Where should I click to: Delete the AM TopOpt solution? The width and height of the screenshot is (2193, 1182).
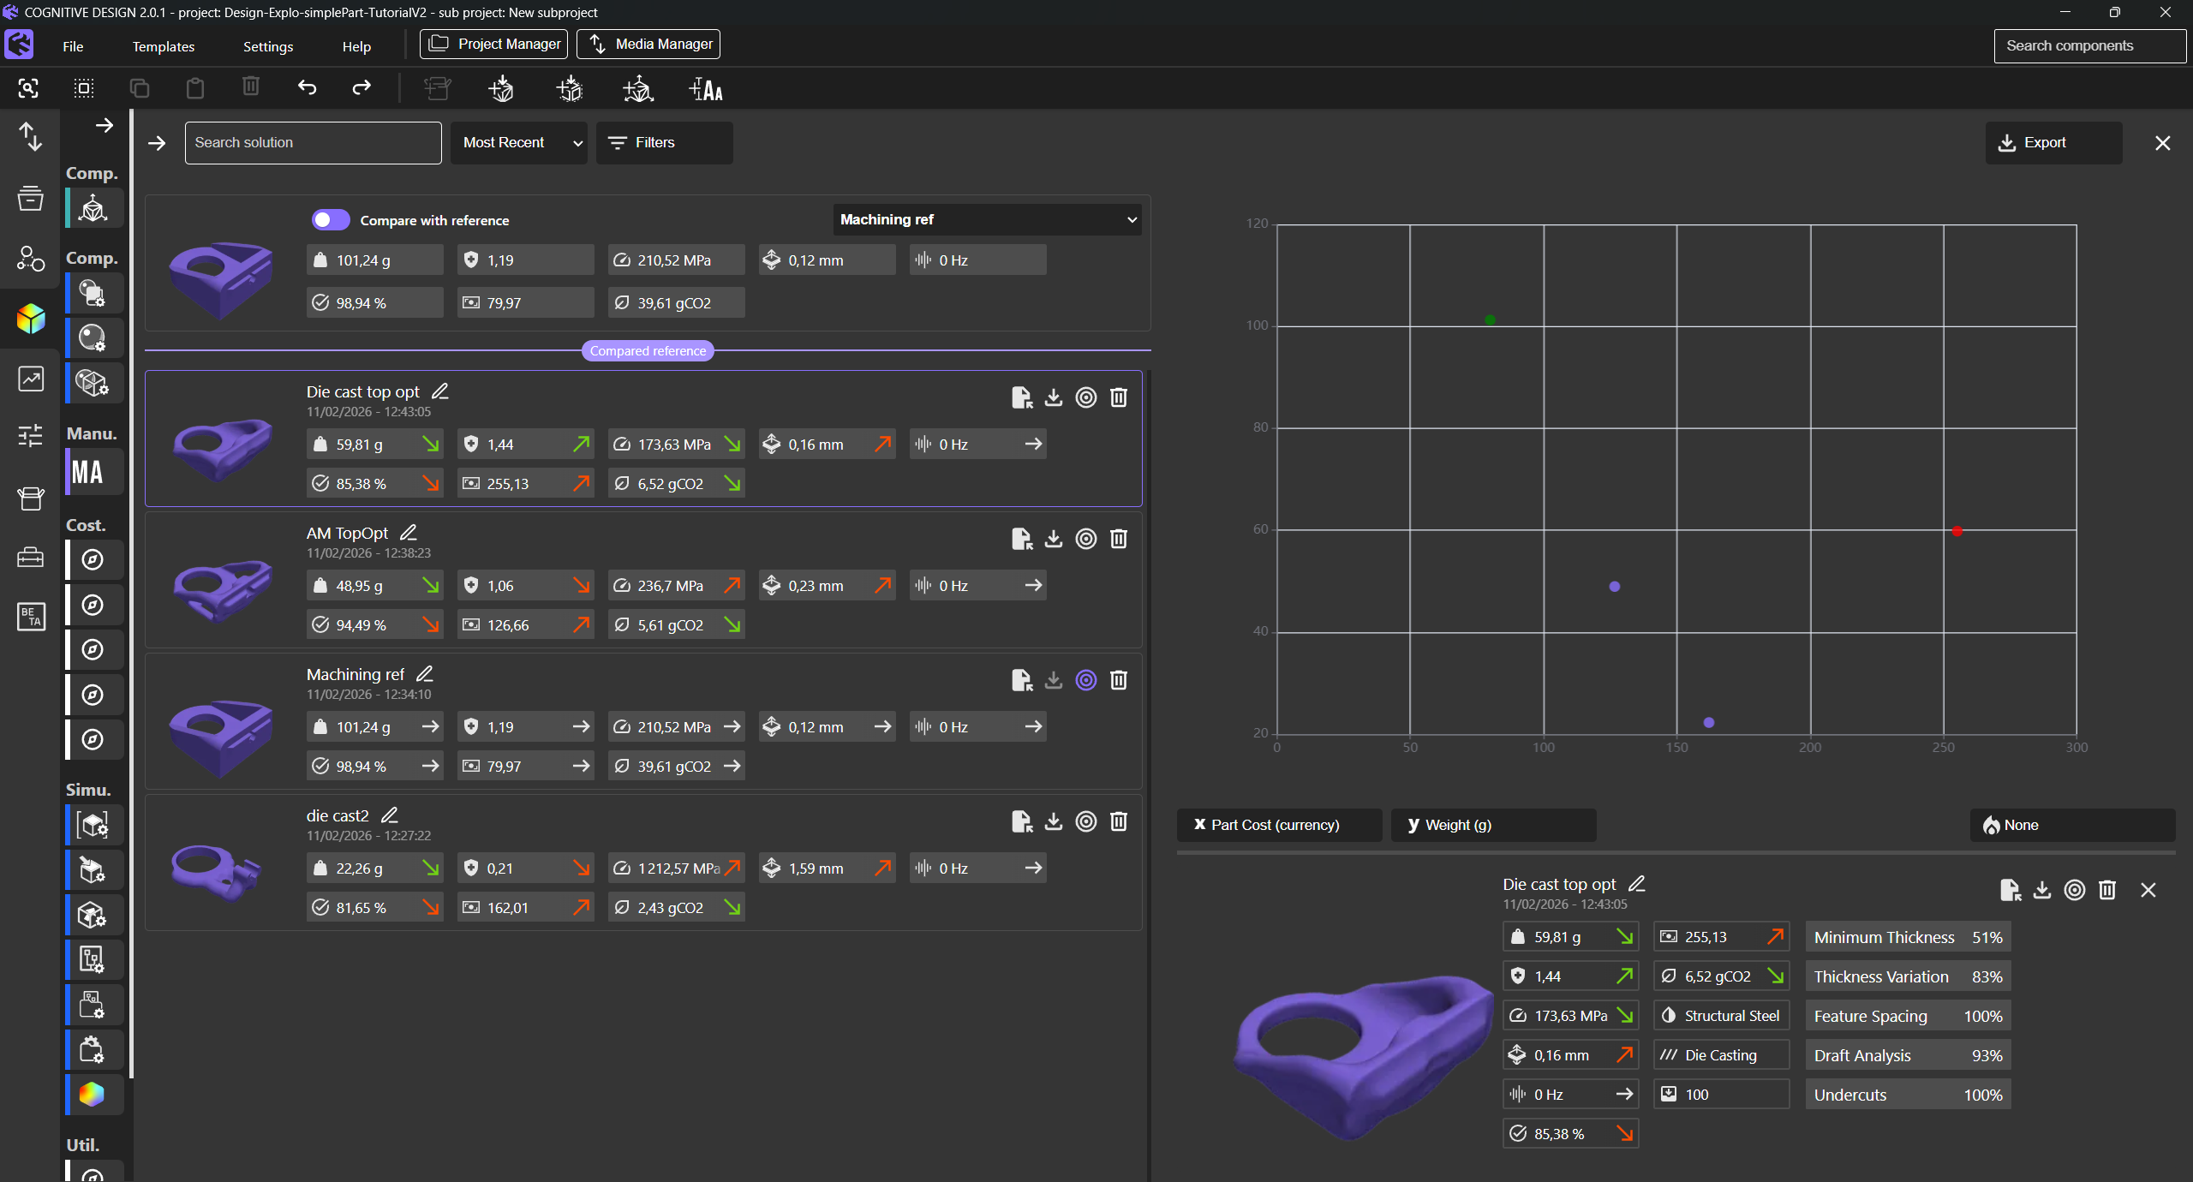(x=1119, y=539)
